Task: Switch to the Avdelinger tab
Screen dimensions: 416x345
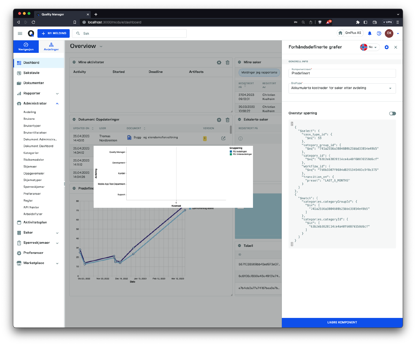Action: click(51, 47)
